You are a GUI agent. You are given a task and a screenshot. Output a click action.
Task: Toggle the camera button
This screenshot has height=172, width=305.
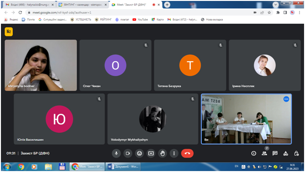(x=128, y=153)
